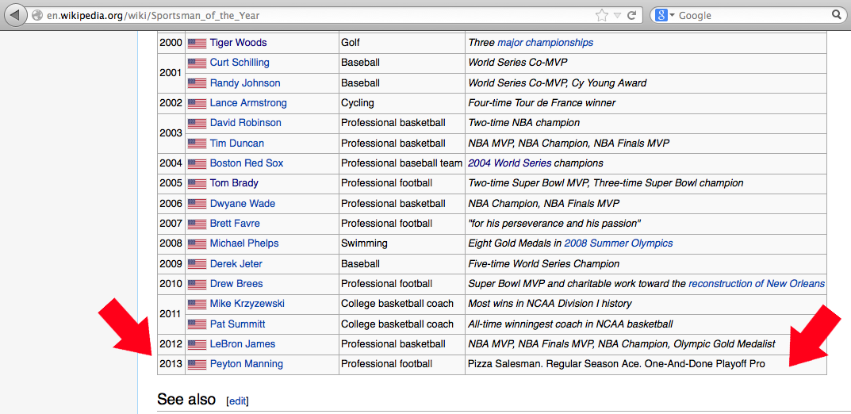
Task: Click the US flag next to Derek Jeter
Action: [x=197, y=264]
